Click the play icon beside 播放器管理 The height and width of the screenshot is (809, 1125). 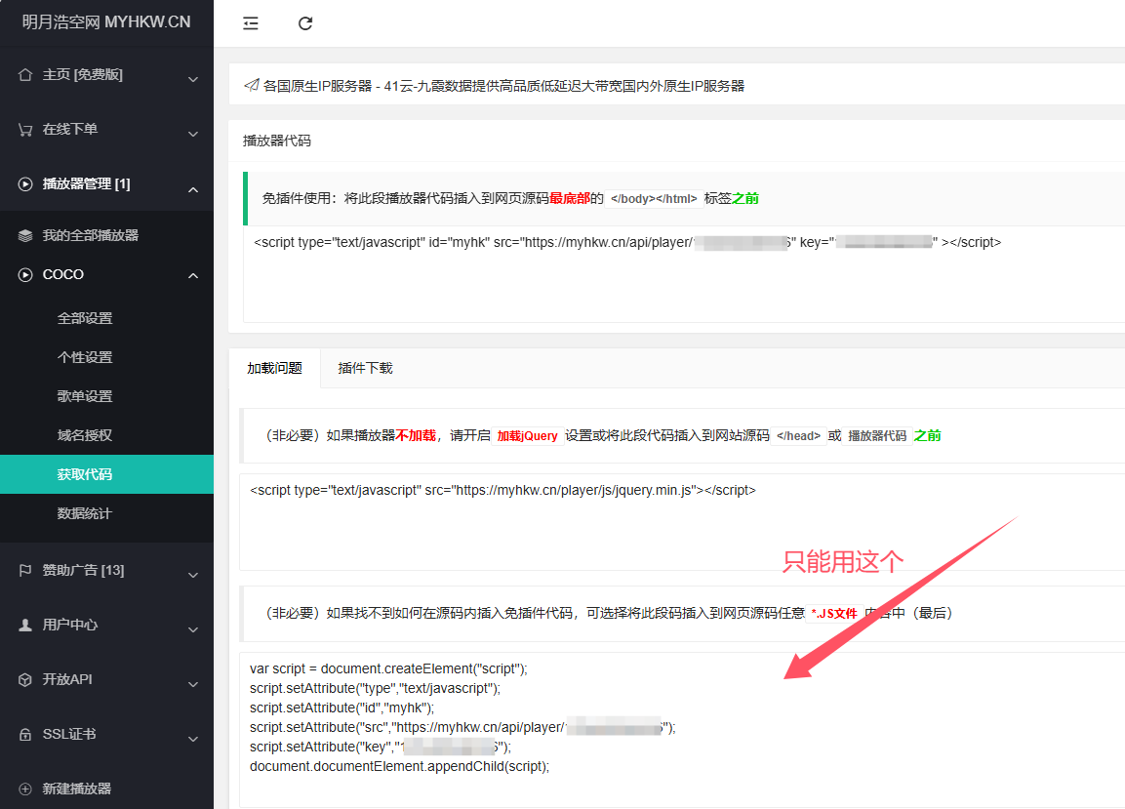(25, 183)
